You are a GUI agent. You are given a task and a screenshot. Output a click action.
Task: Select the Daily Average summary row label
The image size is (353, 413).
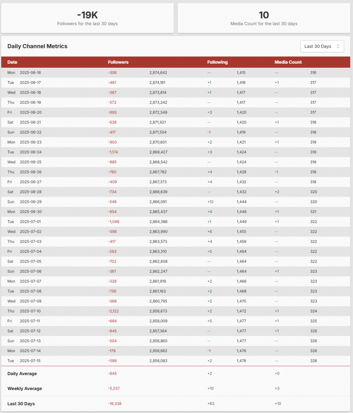coord(22,373)
